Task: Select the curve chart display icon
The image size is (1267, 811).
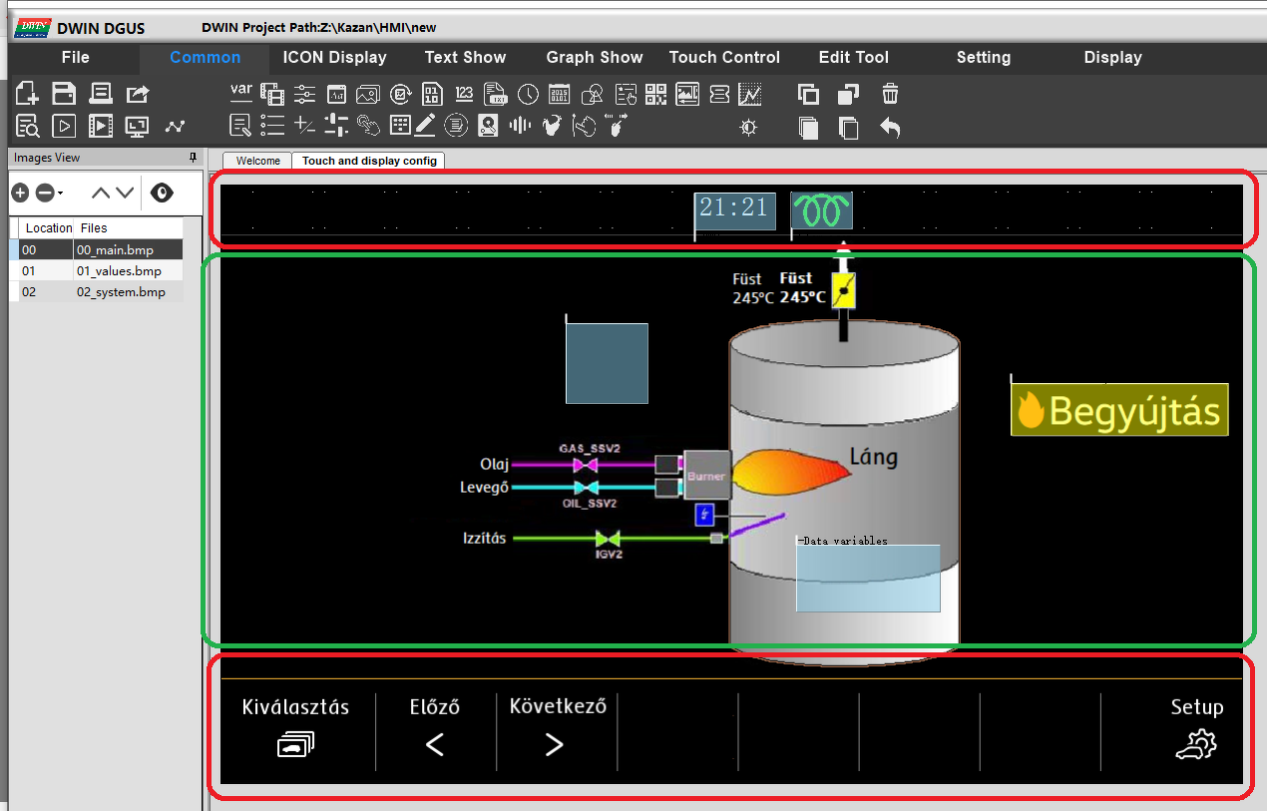Action: pyautogui.click(x=750, y=94)
